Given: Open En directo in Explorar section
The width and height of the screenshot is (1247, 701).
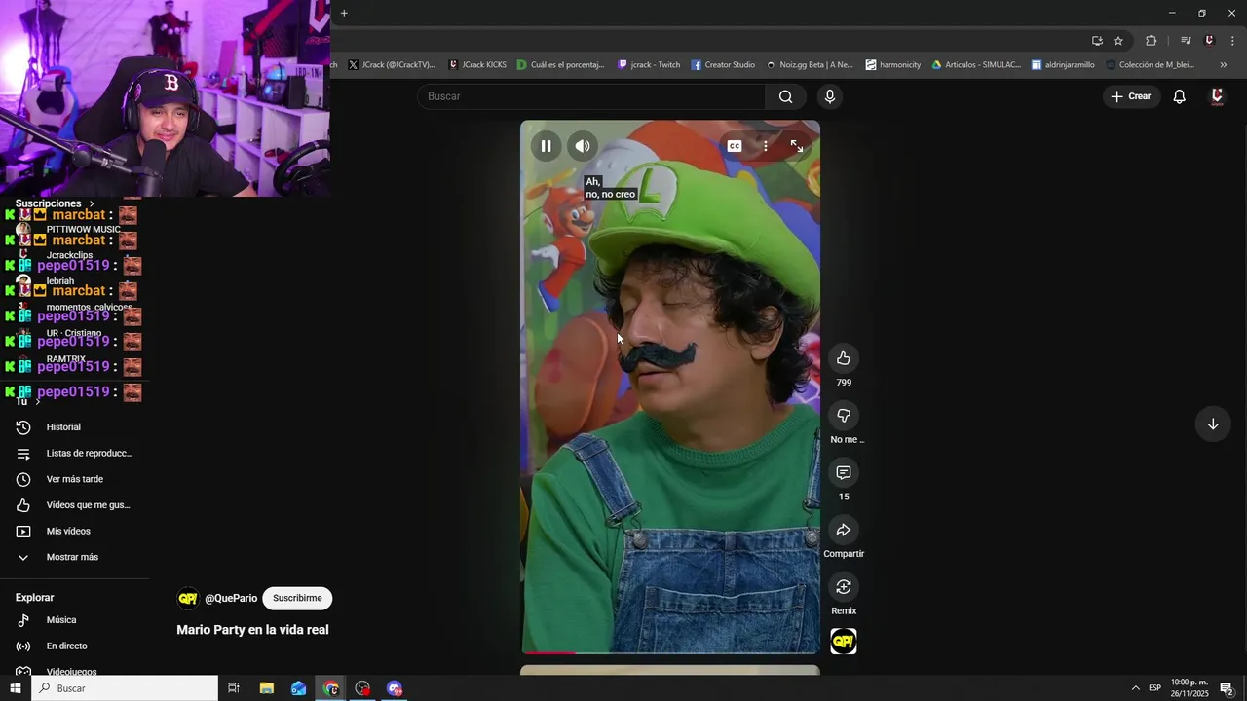Looking at the screenshot, I should pos(66,646).
